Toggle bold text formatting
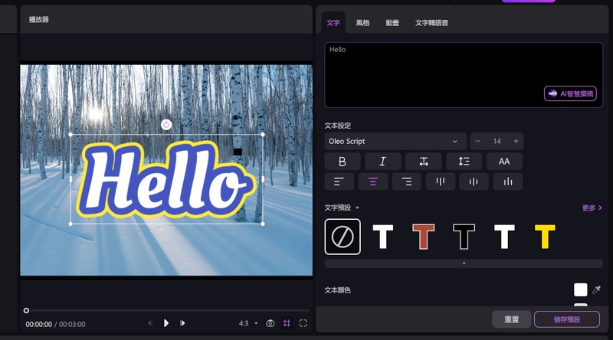 tap(343, 162)
